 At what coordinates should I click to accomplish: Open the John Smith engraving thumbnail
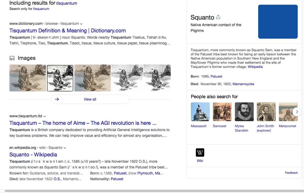pos(266,112)
